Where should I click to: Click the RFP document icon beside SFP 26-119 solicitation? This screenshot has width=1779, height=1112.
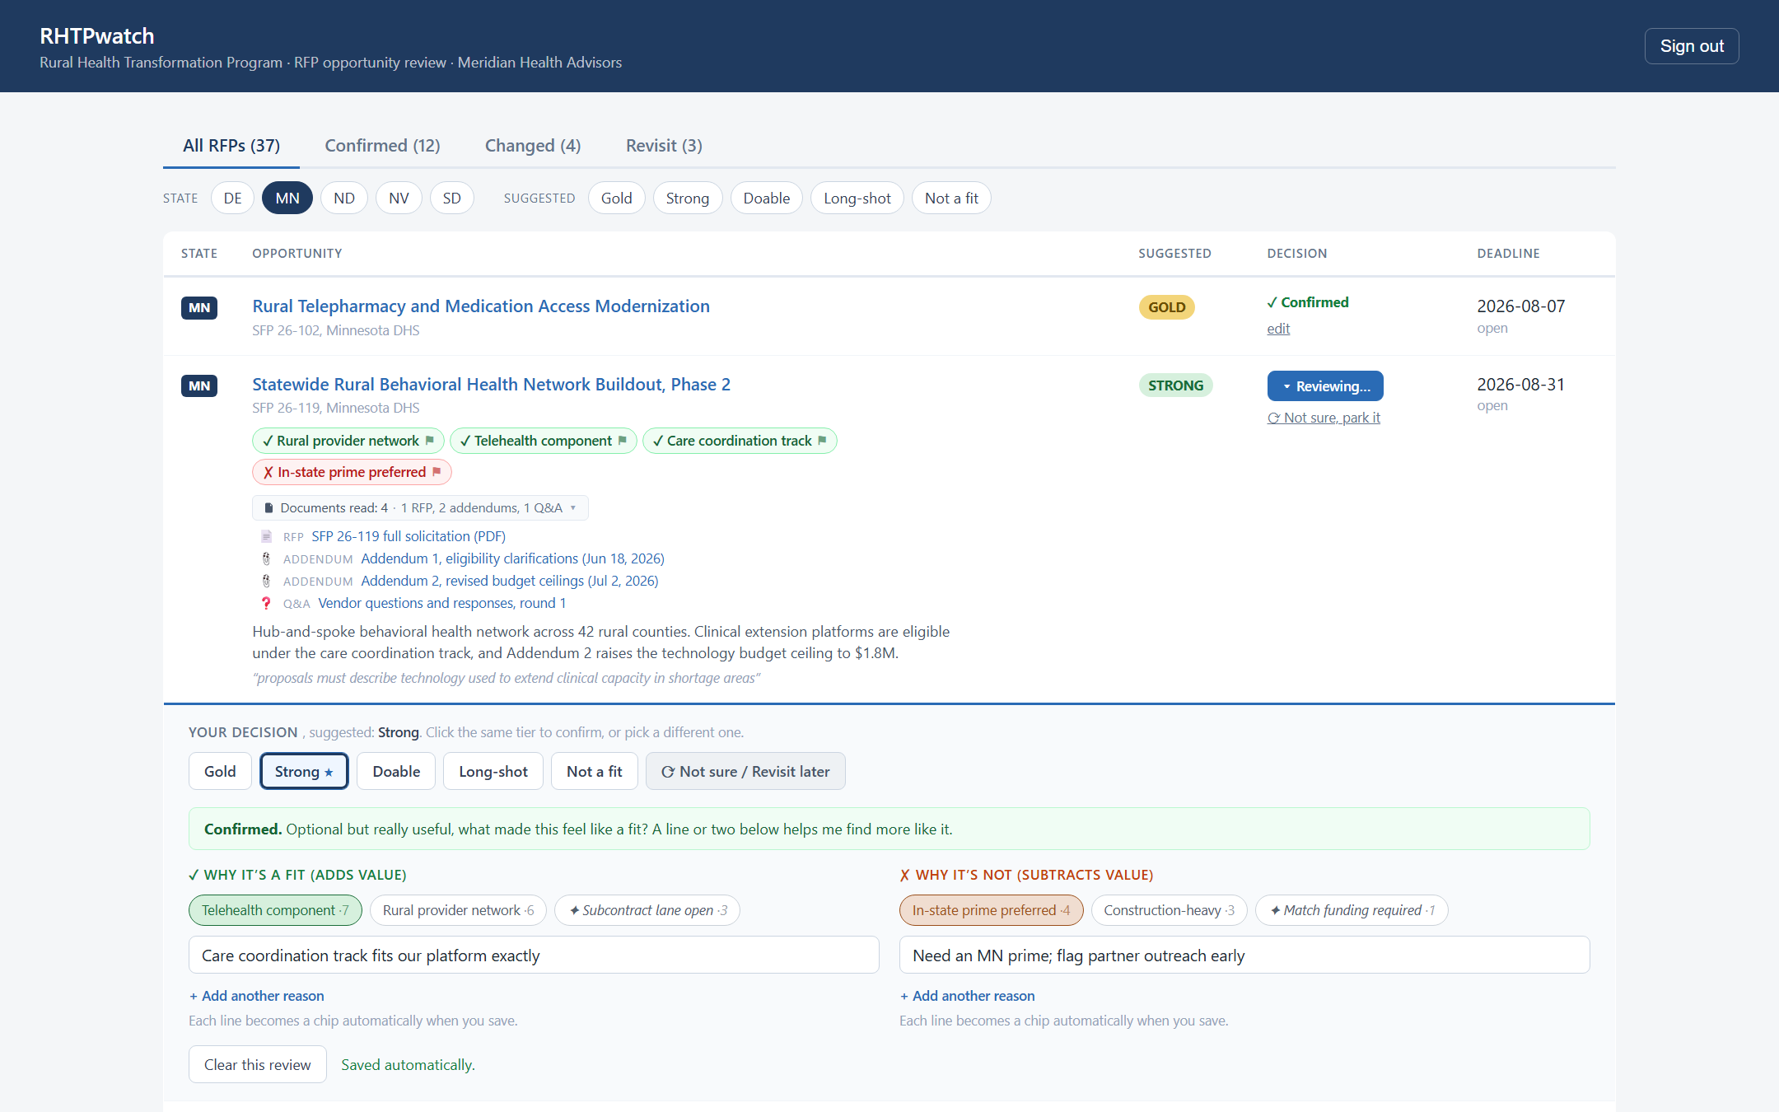[266, 536]
